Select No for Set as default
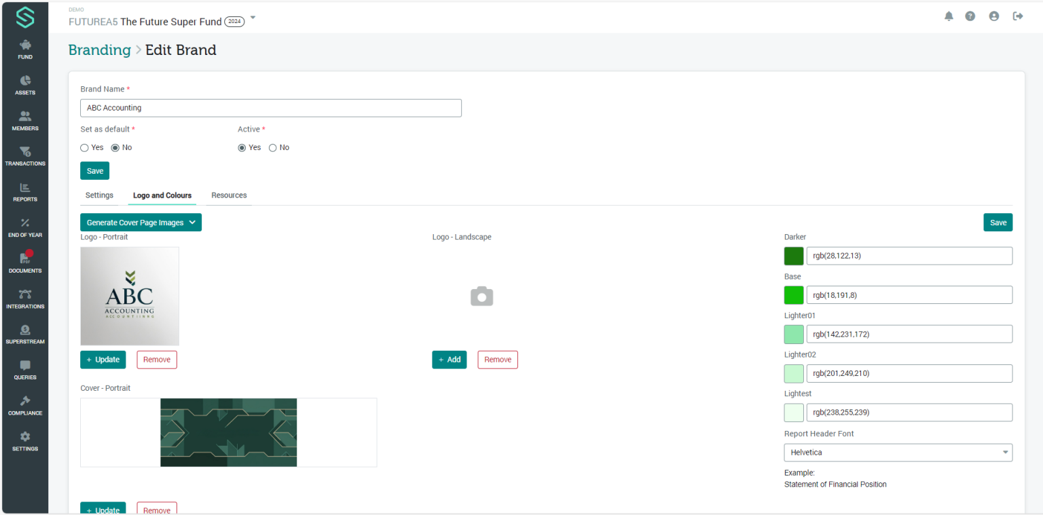This screenshot has width=1043, height=515. pyautogui.click(x=115, y=148)
